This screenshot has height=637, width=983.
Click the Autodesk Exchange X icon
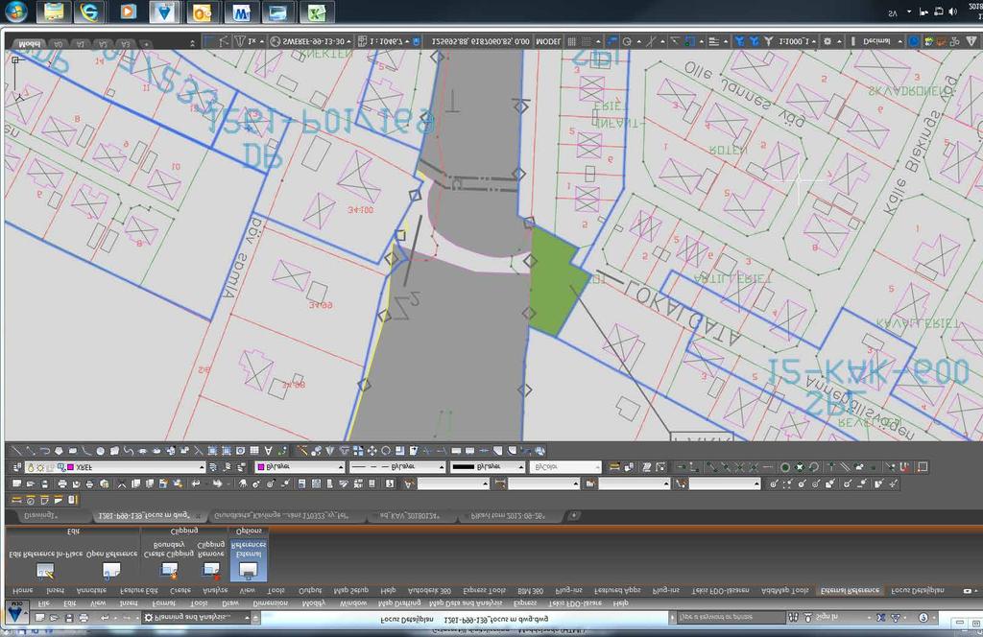tap(881, 618)
